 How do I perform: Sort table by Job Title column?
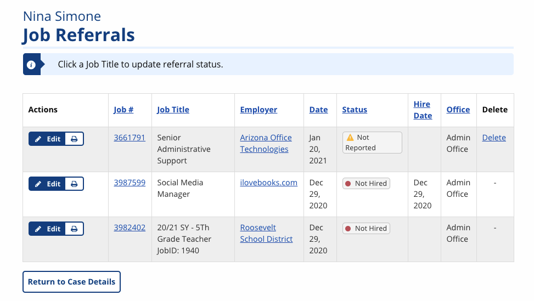(173, 110)
